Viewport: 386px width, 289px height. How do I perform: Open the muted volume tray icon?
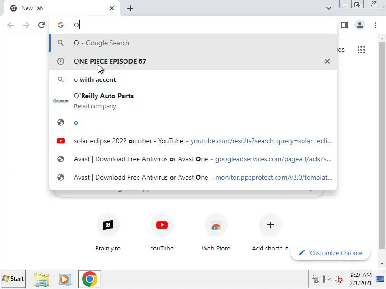click(x=339, y=279)
